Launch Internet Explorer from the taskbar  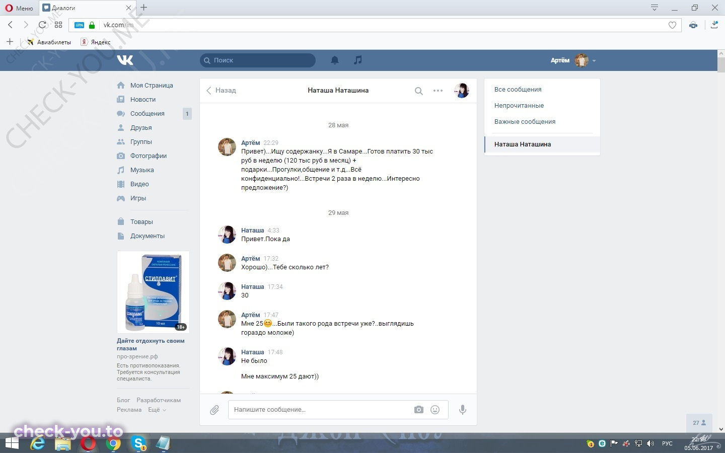coord(38,443)
